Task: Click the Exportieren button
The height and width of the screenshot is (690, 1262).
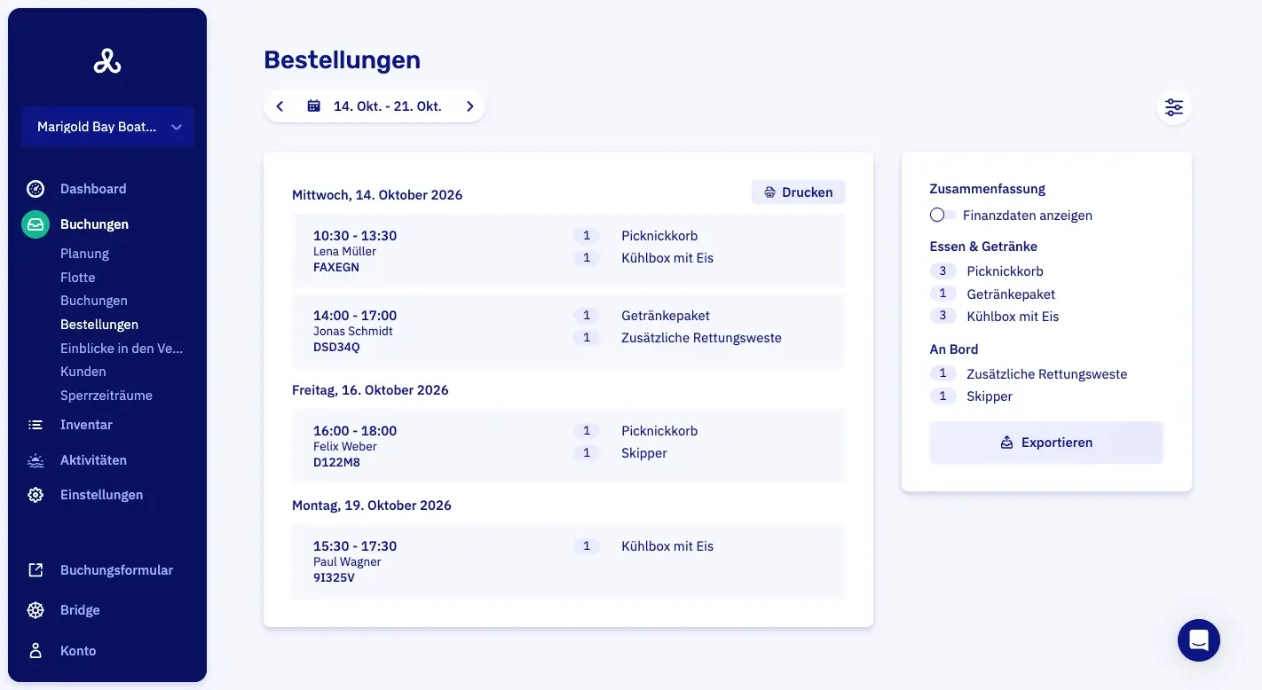Action: coord(1046,443)
